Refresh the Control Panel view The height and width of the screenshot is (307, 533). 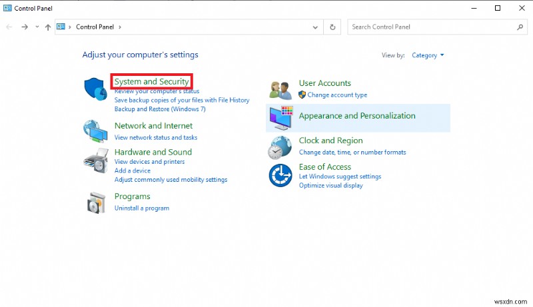pyautogui.click(x=332, y=27)
